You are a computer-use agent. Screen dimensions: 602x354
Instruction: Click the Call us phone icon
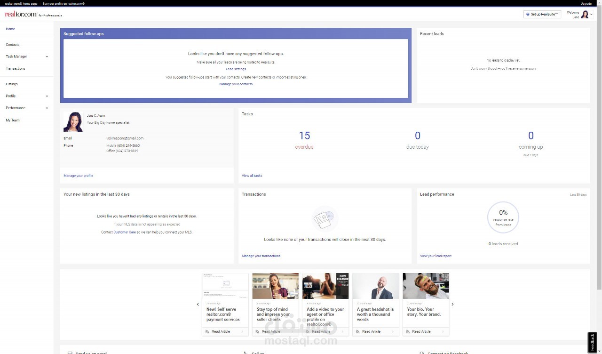246,353
